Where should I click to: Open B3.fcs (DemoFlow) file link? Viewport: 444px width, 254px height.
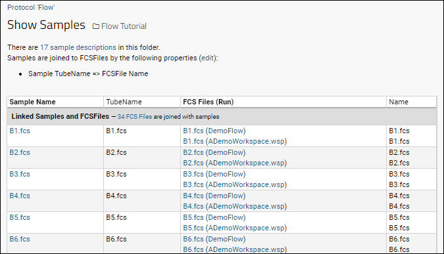point(214,174)
